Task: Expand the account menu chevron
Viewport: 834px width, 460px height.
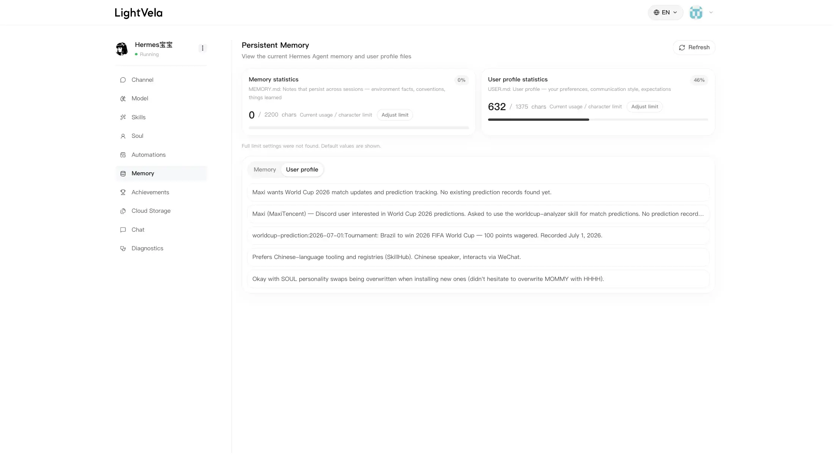Action: point(711,12)
